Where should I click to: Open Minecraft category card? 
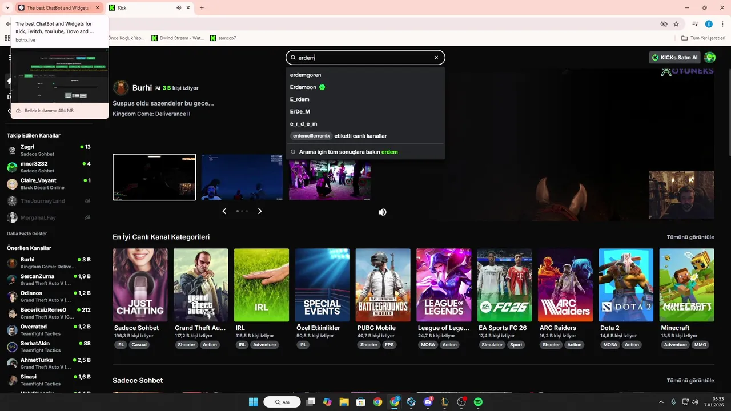[x=686, y=285]
